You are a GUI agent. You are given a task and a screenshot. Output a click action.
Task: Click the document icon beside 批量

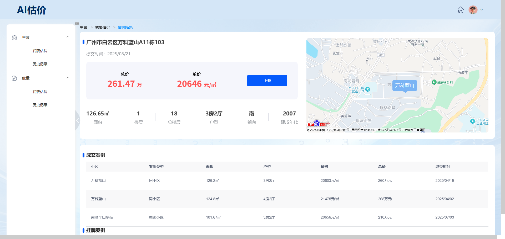click(x=14, y=78)
